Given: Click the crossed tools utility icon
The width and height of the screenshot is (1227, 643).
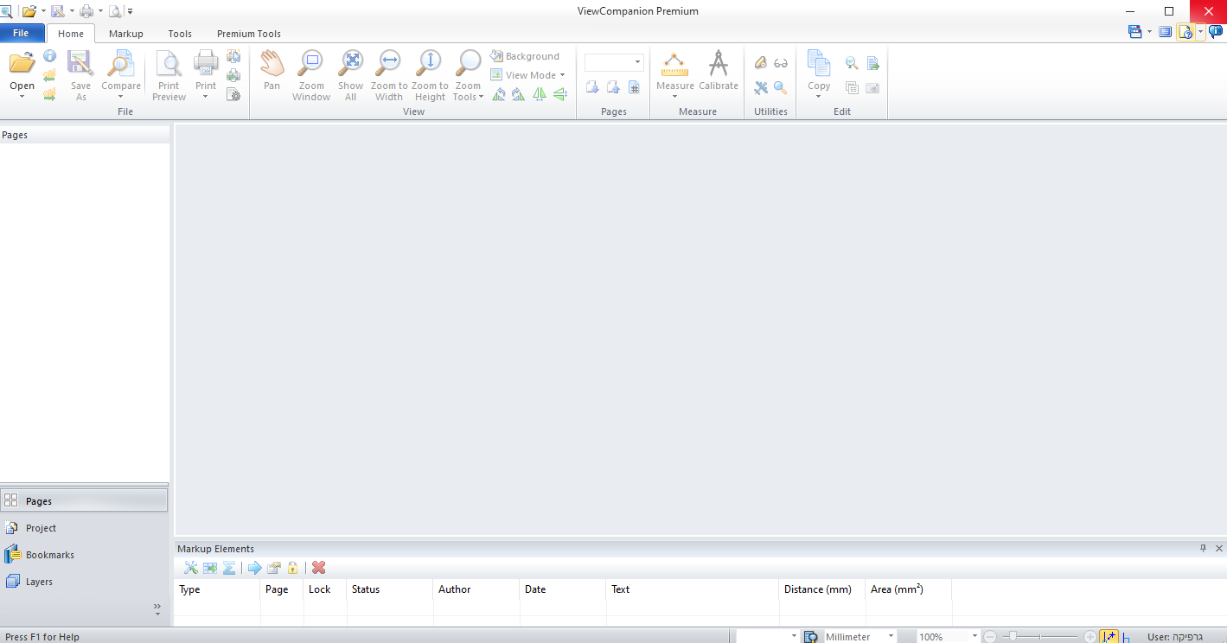Looking at the screenshot, I should pyautogui.click(x=761, y=87).
